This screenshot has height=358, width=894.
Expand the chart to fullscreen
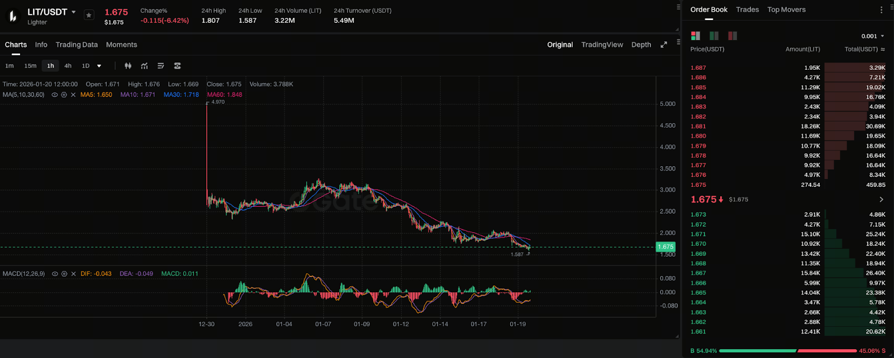(664, 45)
